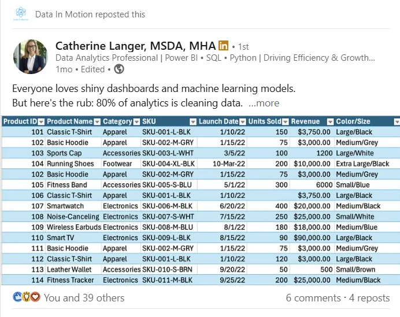Click the '1mo • Edited' timestamp
Image resolution: width=400 pixels, height=317 pixels.
click(x=80, y=69)
